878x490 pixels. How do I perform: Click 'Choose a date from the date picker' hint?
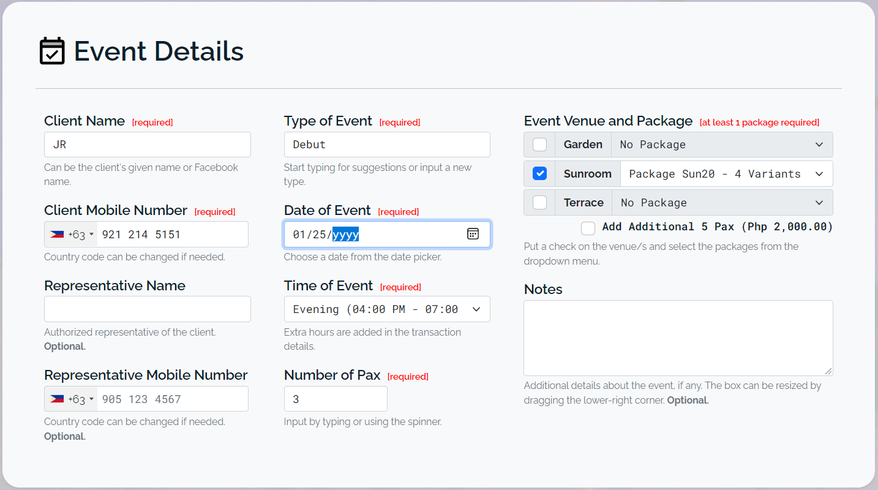(x=363, y=257)
